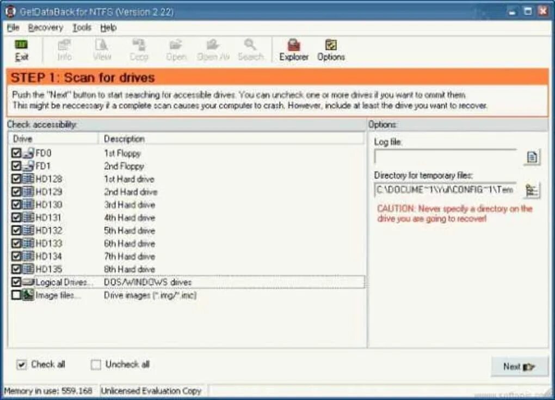Screen dimensions: 555x400
Task: Click the Next button
Action: [518, 366]
